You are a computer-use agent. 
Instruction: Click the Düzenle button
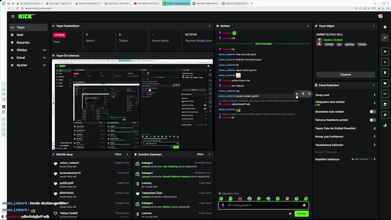[345, 75]
